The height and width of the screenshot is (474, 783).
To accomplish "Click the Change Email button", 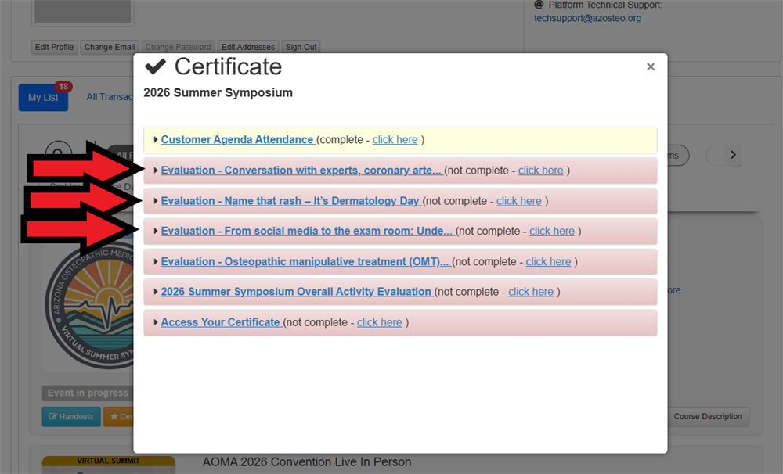I will pyautogui.click(x=110, y=47).
